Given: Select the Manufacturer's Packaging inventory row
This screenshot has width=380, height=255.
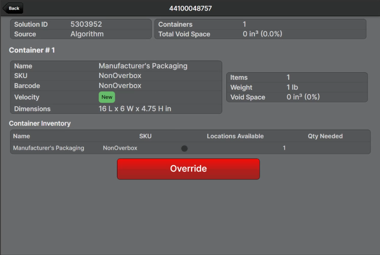Looking at the screenshot, I should 49,148.
